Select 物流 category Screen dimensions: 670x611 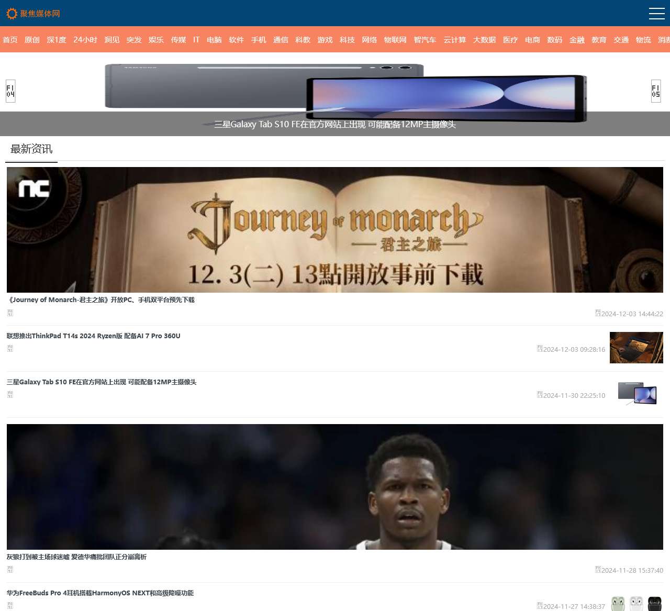[x=643, y=40]
